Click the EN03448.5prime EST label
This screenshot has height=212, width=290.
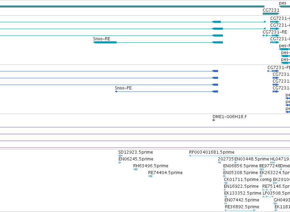[252, 159]
